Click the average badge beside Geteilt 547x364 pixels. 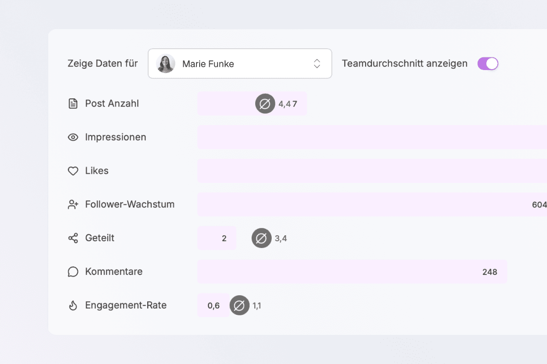262,238
